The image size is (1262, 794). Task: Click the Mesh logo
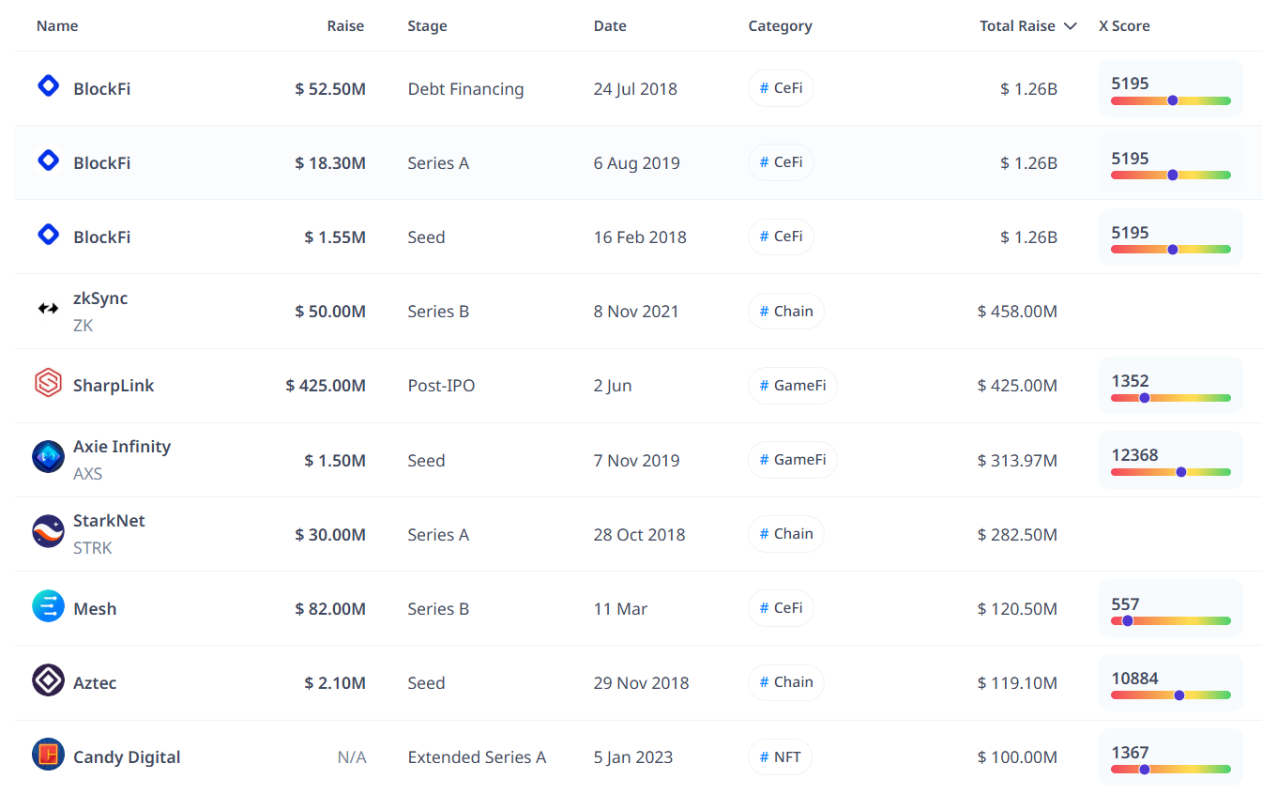click(x=48, y=606)
